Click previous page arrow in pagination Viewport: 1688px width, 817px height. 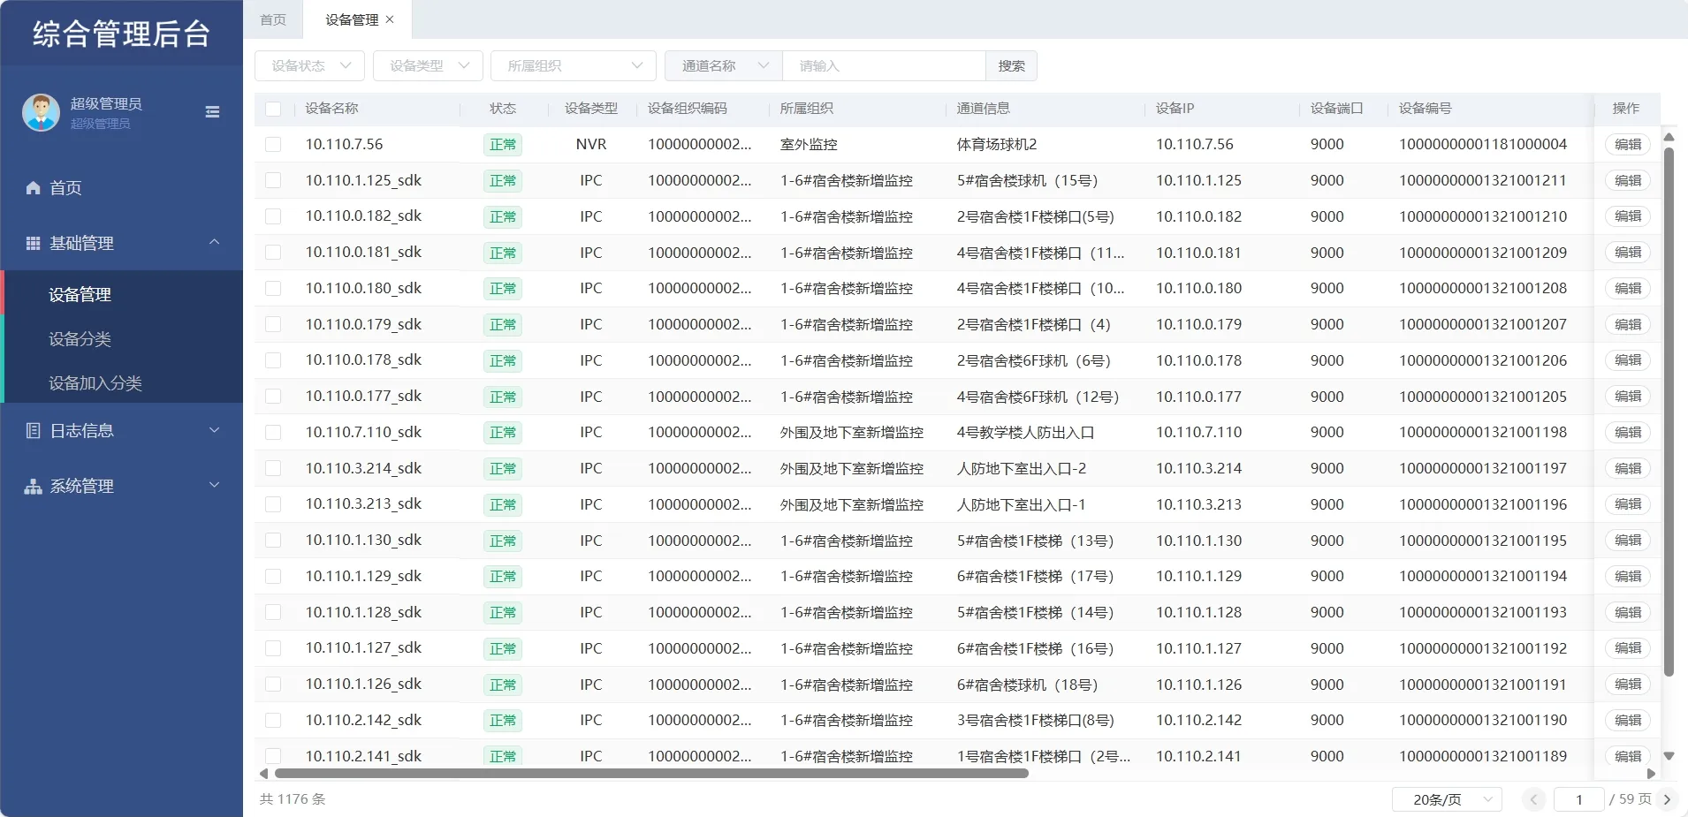1534,799
